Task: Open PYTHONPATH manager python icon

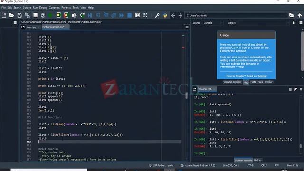Action: point(165,15)
